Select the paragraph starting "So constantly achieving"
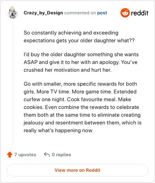Image resolution: width=155 pixels, height=183 pixels. [x=79, y=37]
